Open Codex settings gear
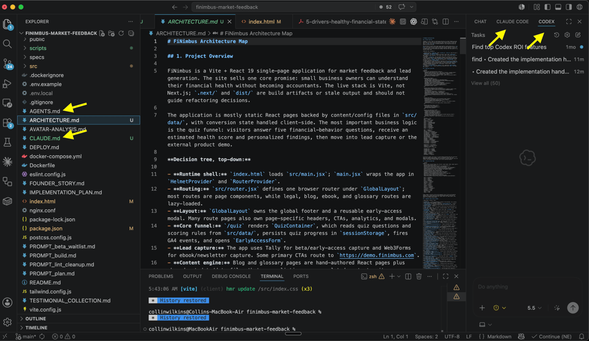This screenshot has height=341, width=589. tap(567, 35)
